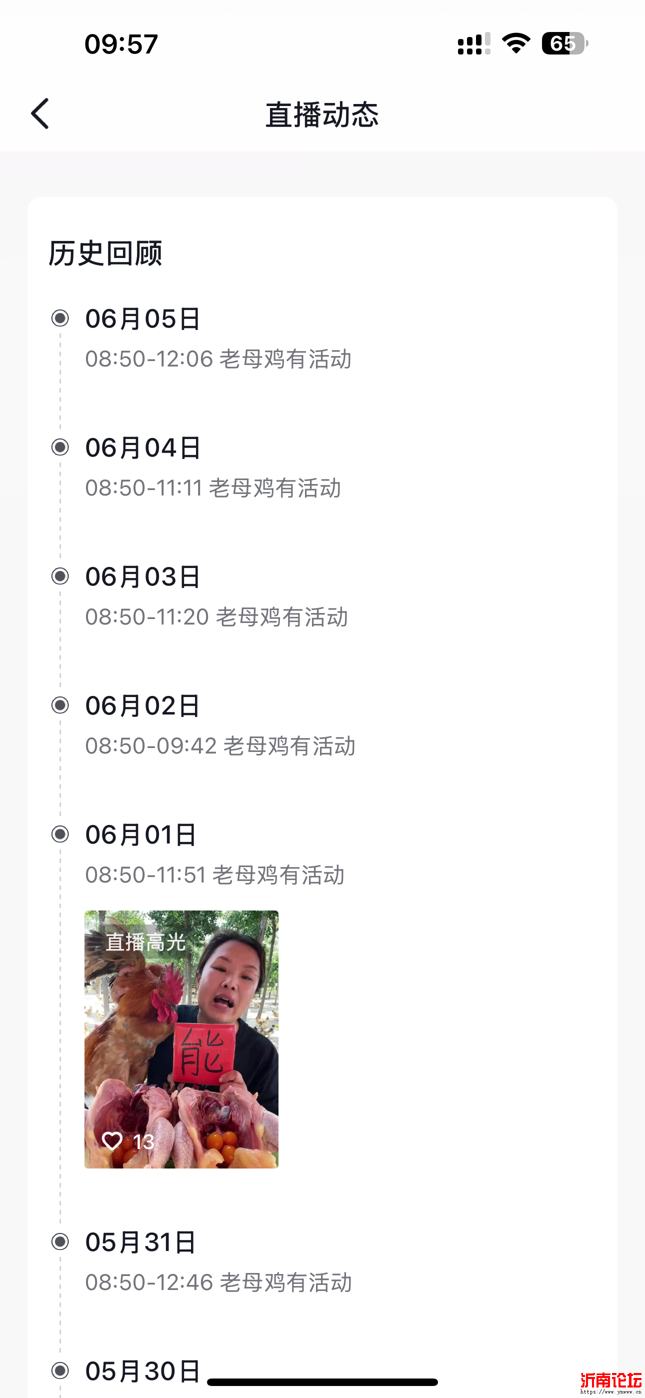Tap the Wi-Fi status icon
645x1398 pixels.
[516, 43]
